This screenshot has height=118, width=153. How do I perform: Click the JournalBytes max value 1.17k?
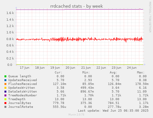144,103
